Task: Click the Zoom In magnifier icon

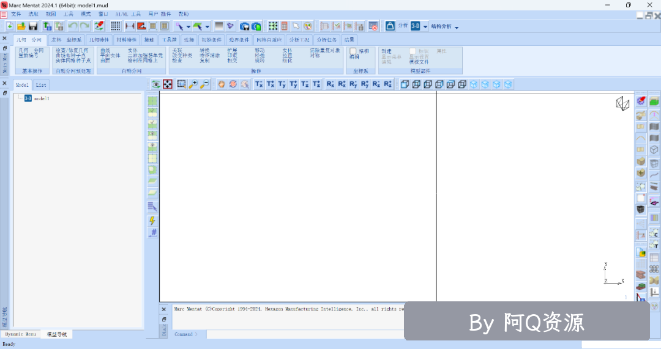Action: [x=193, y=84]
